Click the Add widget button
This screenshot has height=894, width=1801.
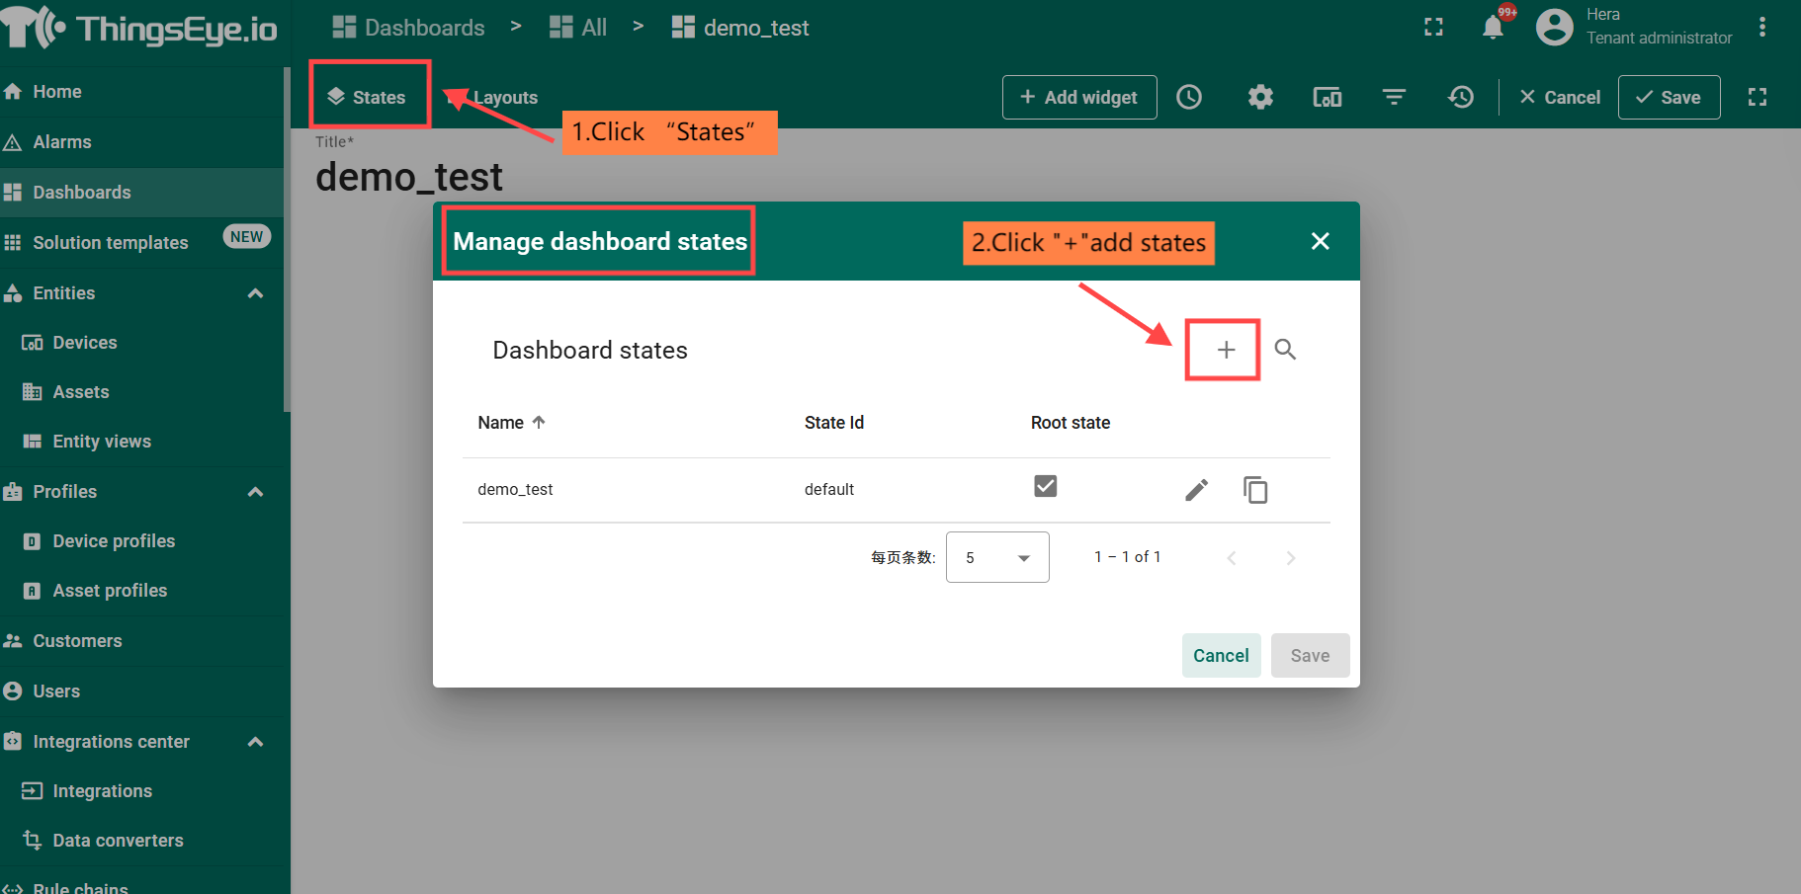(x=1078, y=97)
